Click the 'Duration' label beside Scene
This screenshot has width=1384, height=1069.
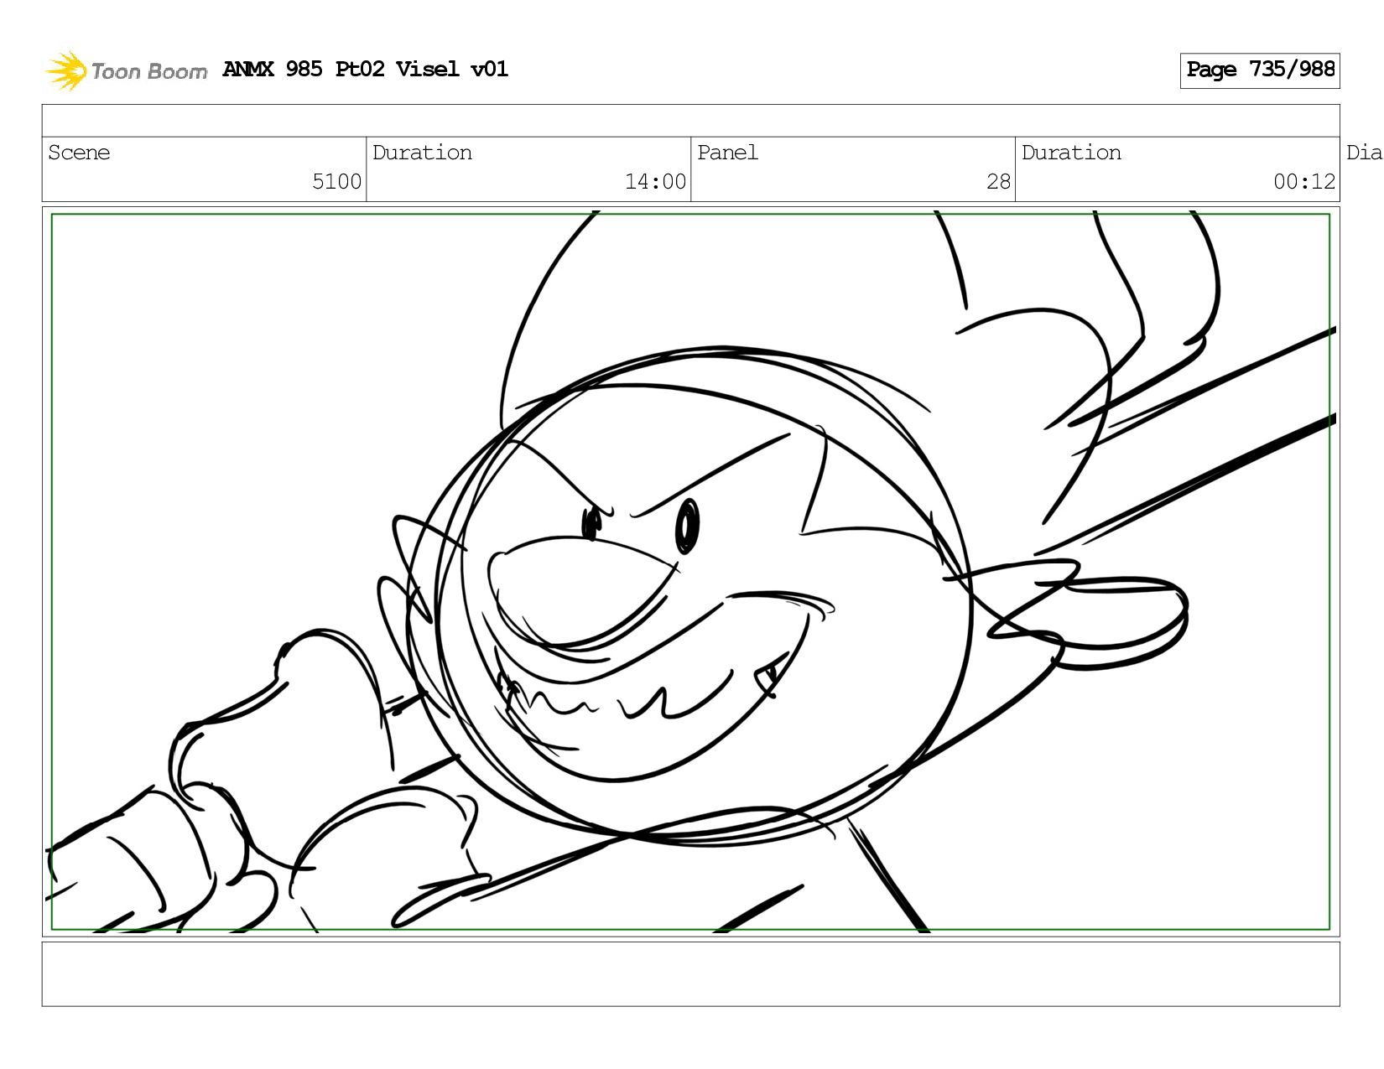pyautogui.click(x=422, y=153)
